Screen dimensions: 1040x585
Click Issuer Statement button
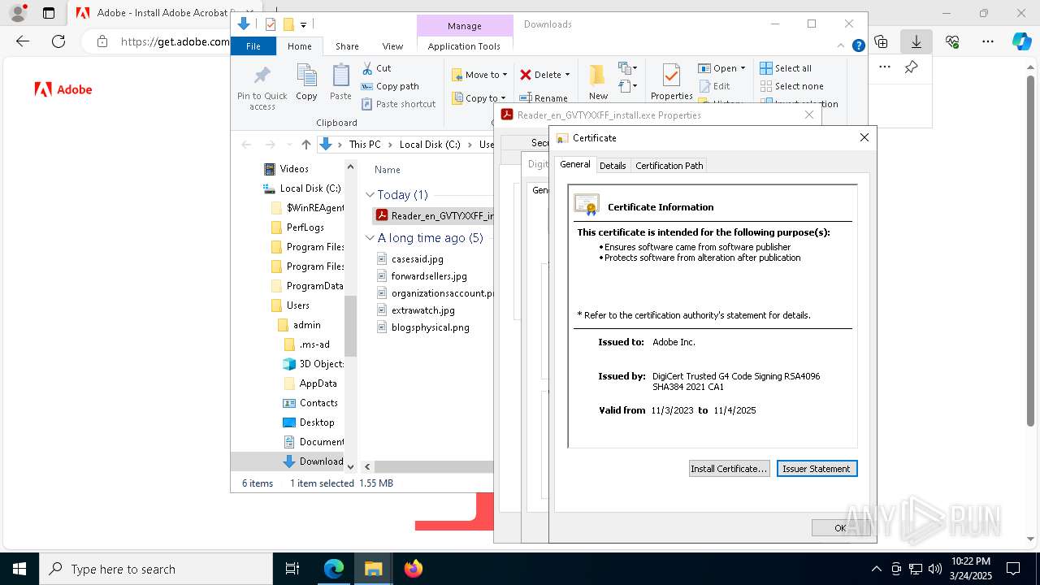coord(817,469)
